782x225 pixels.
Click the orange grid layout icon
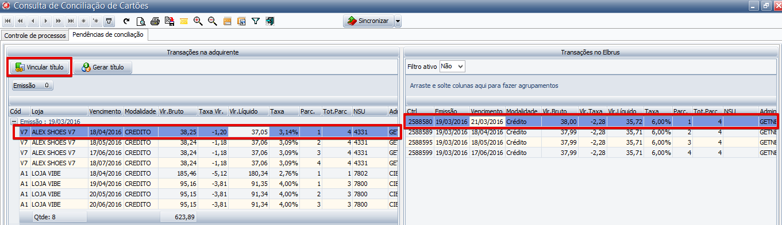tap(227, 21)
